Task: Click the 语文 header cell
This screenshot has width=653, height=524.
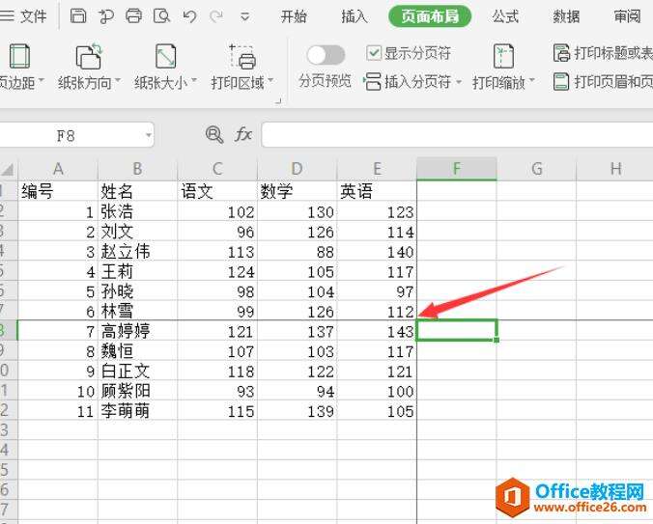Action: [x=217, y=191]
